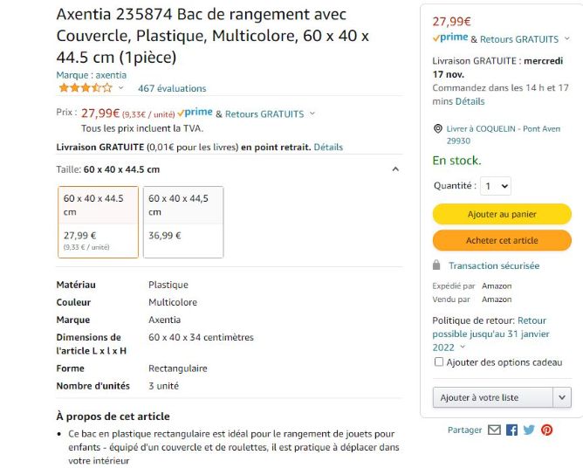Share the product via email icon
This screenshot has height=468, width=583.
494,430
